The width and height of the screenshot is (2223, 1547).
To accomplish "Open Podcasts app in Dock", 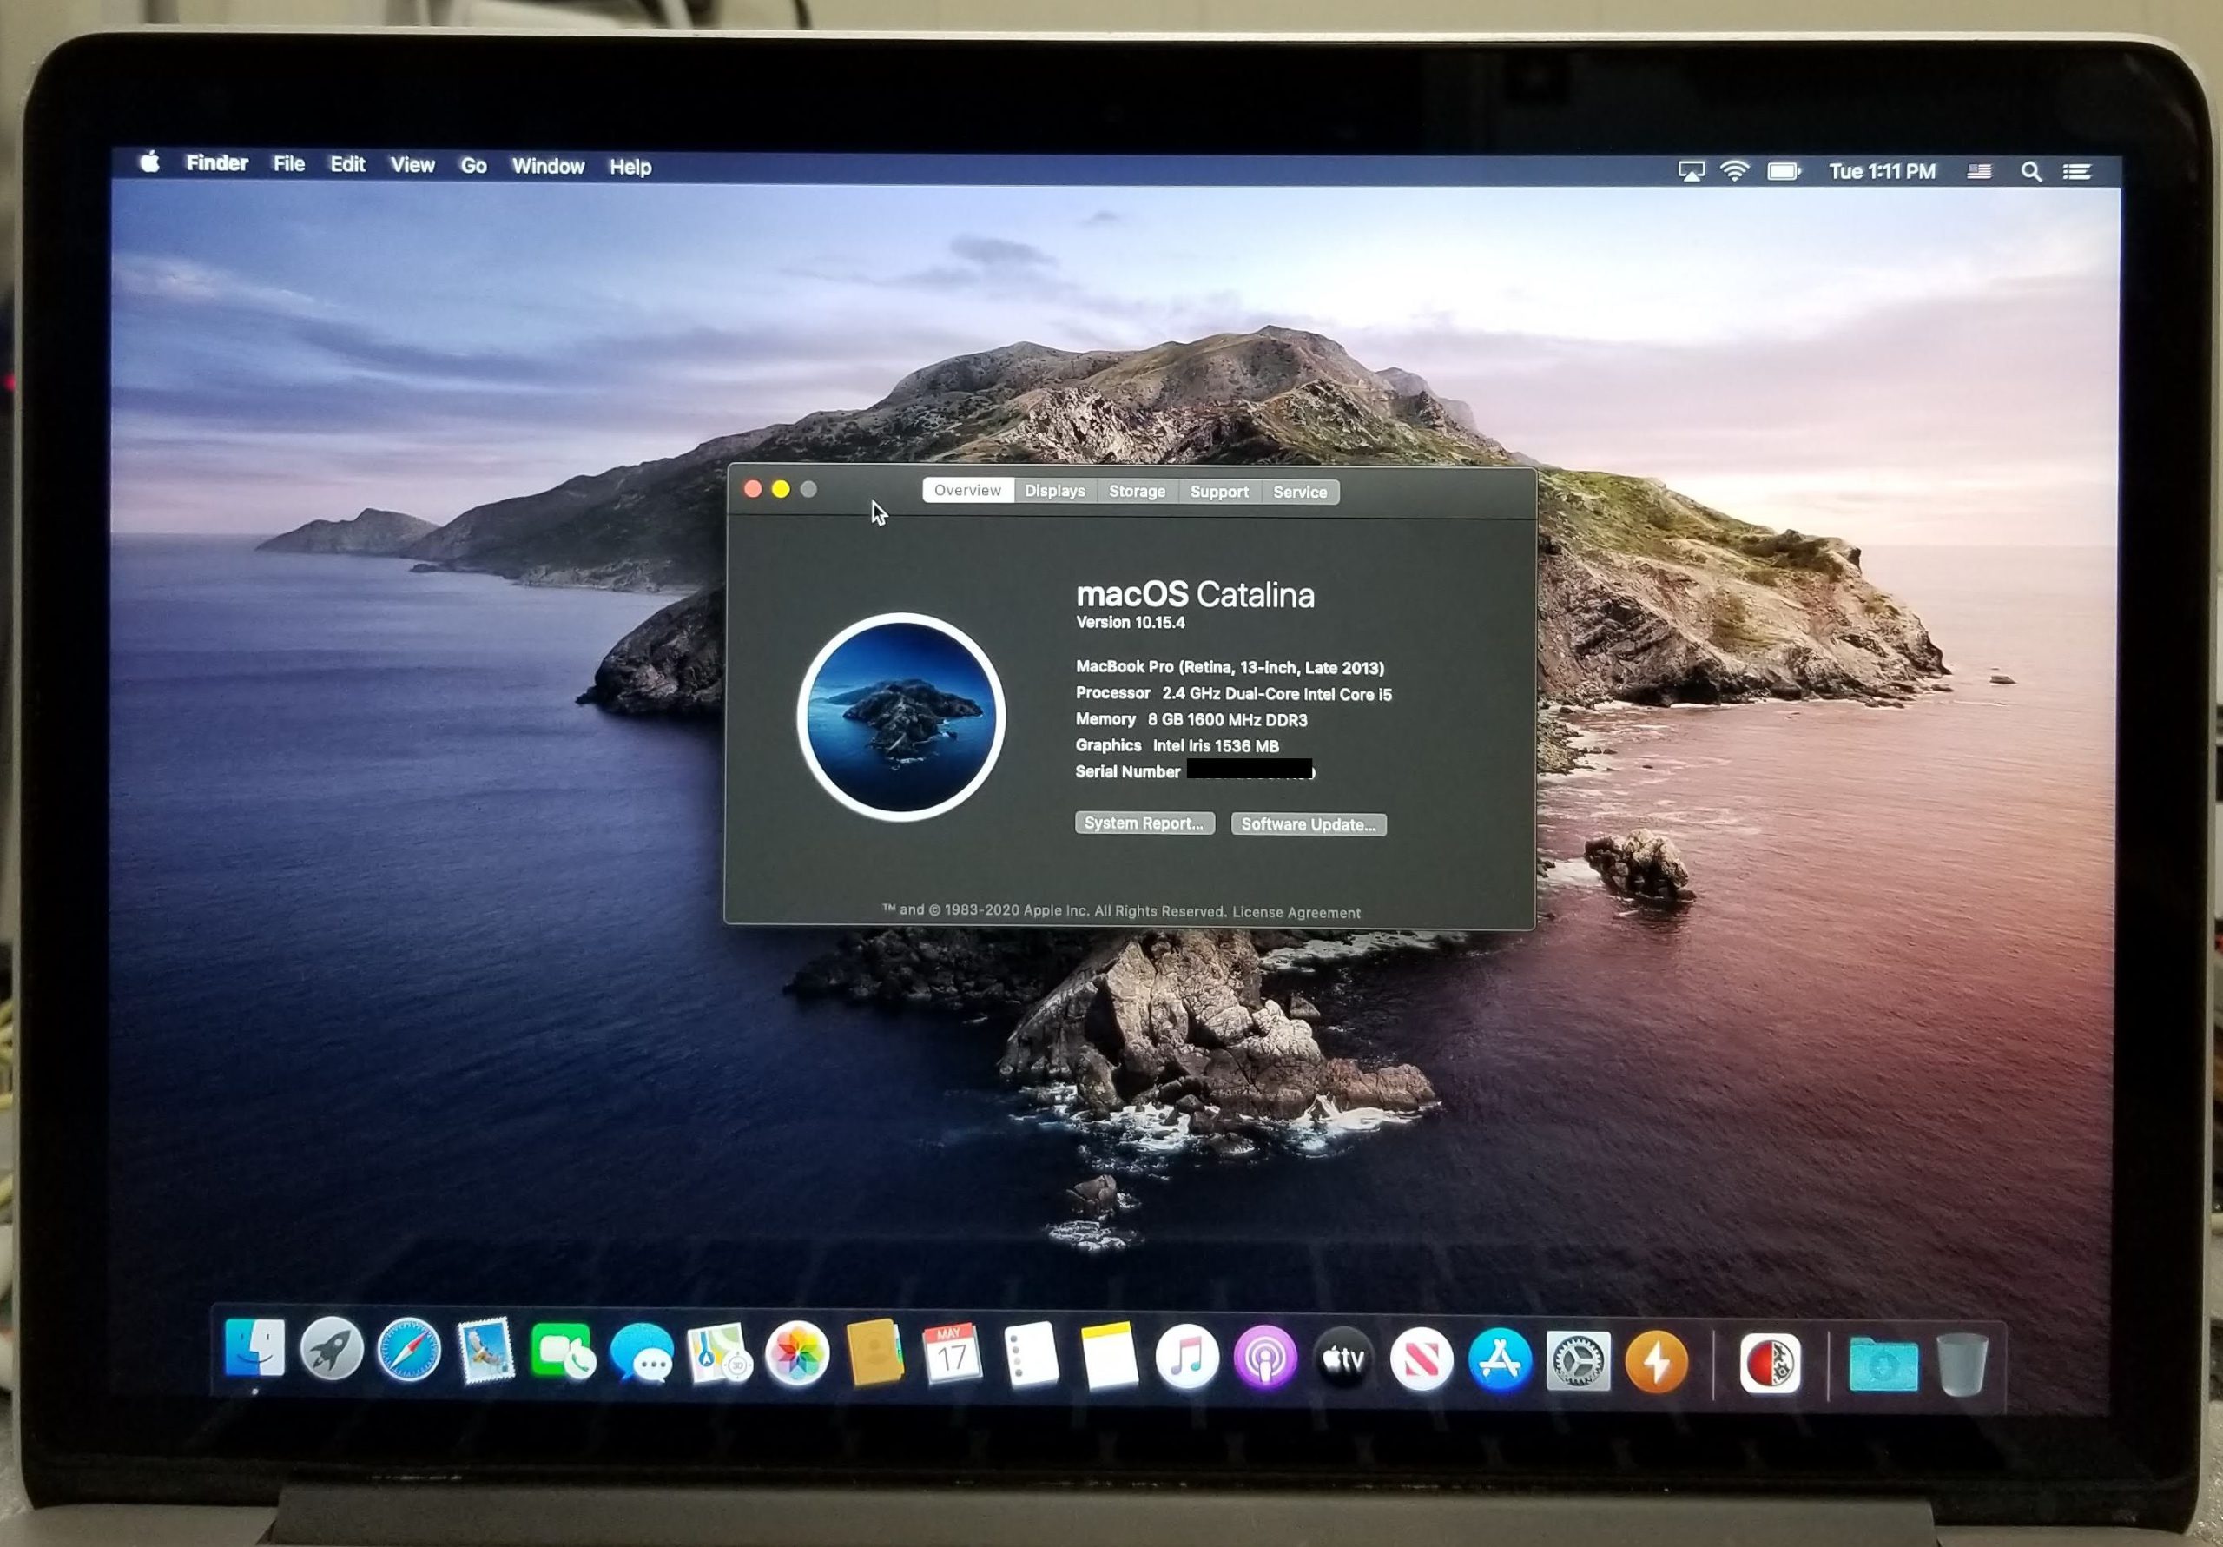I will (1264, 1359).
